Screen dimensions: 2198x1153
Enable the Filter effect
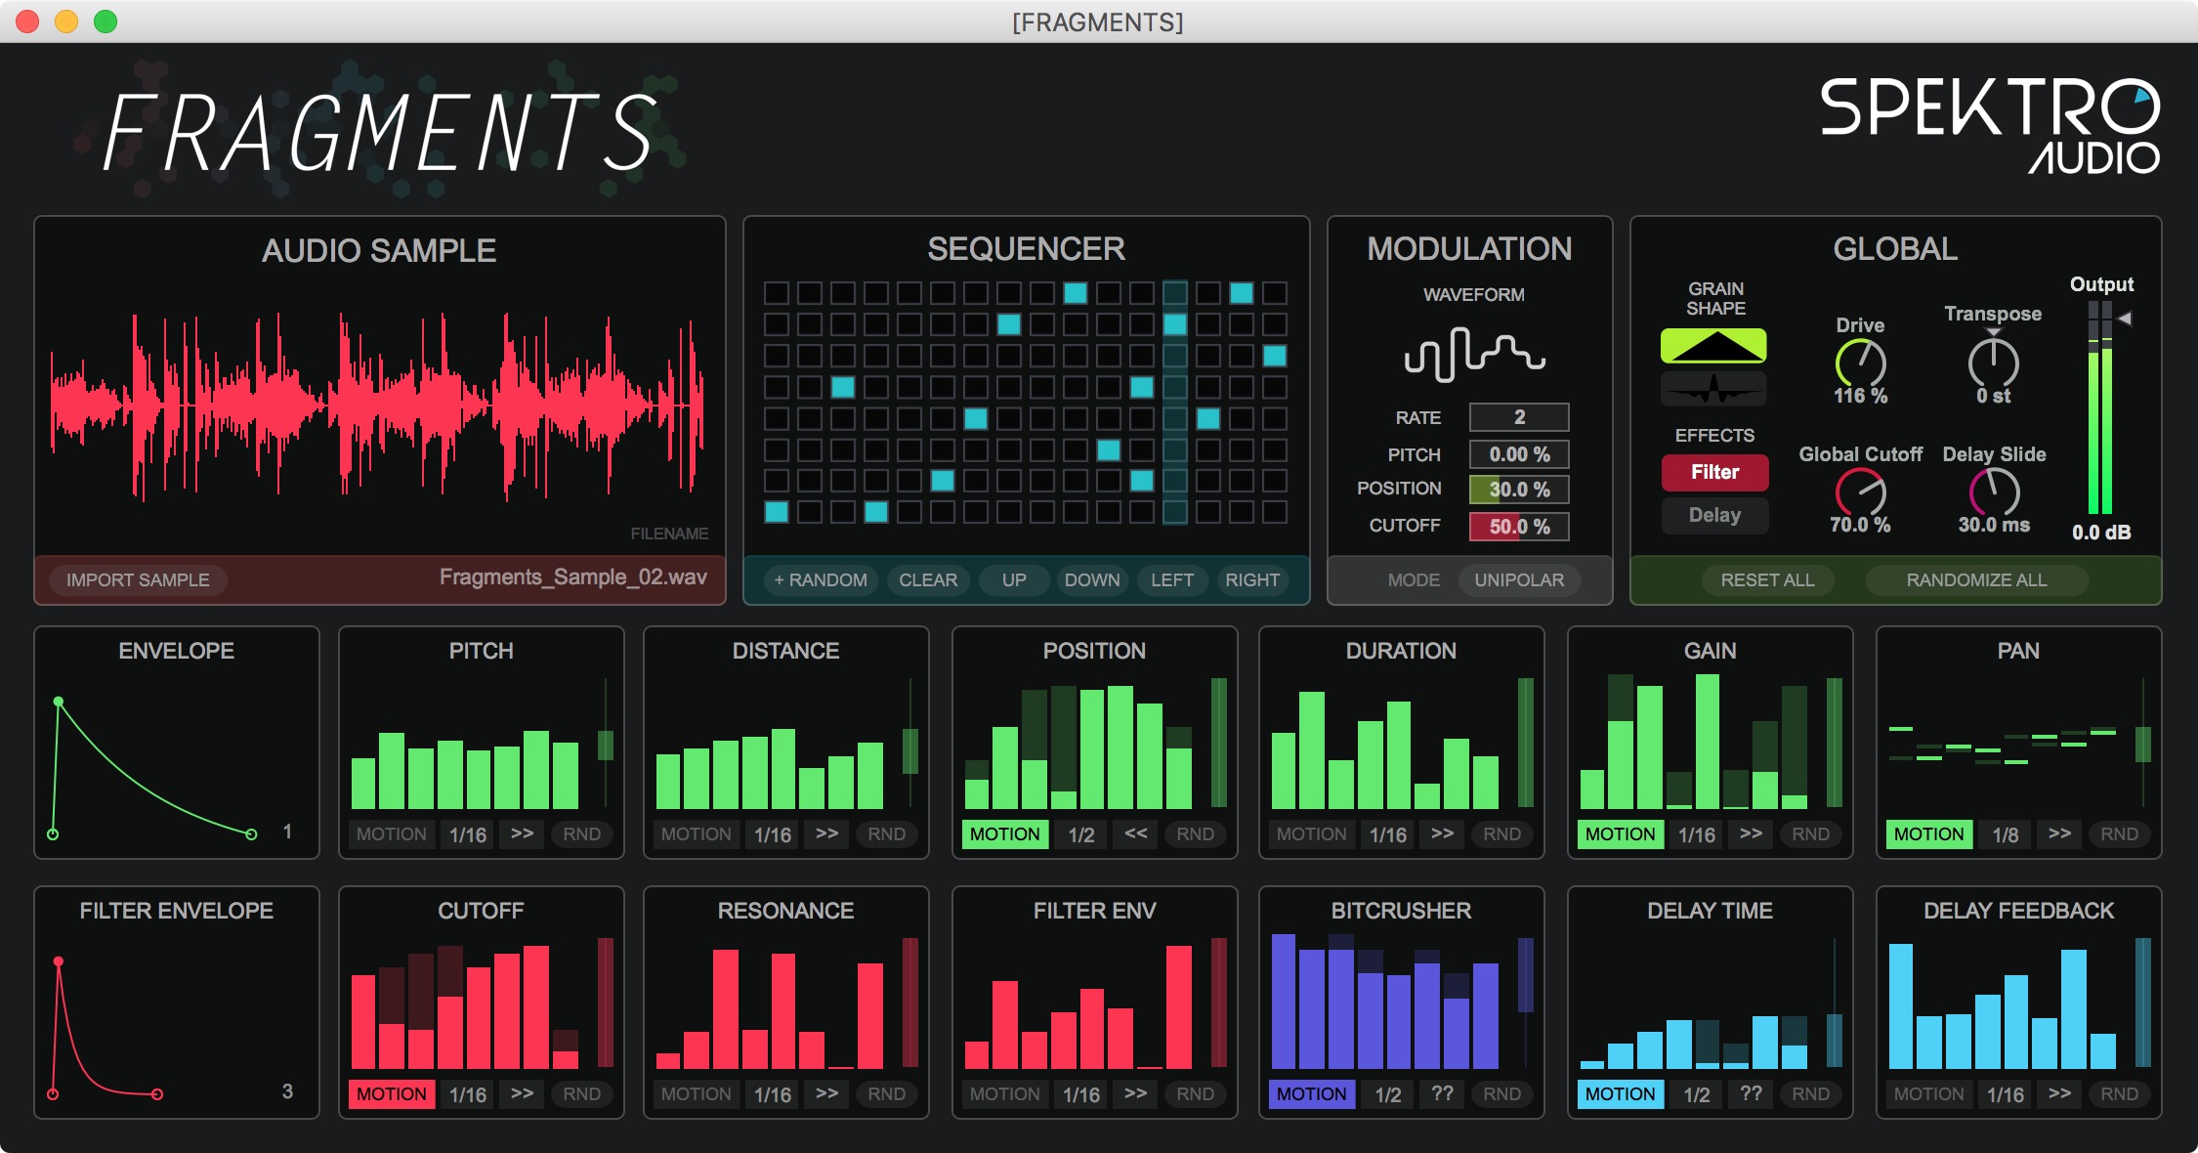1714,472
